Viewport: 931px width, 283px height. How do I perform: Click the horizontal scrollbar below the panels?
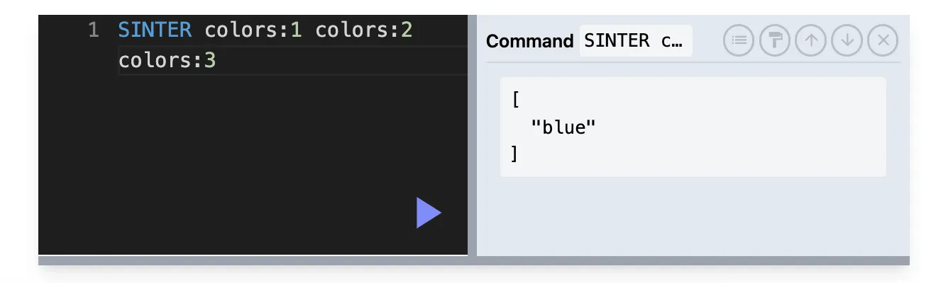[474, 260]
